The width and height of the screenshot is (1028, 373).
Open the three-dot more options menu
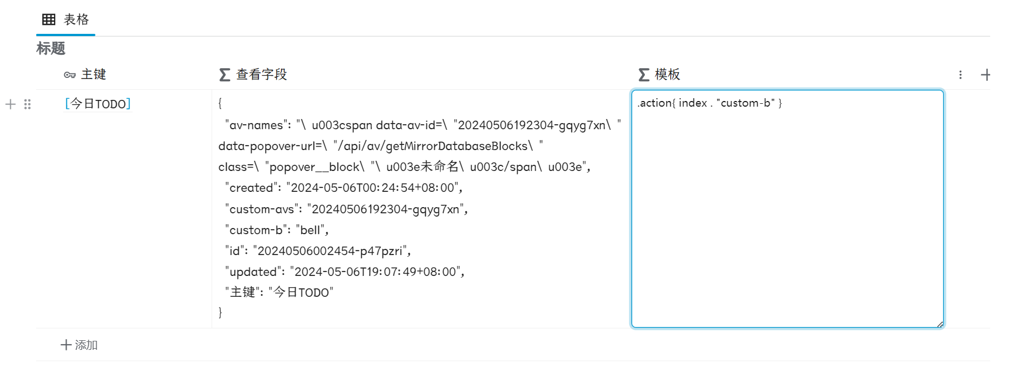[x=960, y=74]
